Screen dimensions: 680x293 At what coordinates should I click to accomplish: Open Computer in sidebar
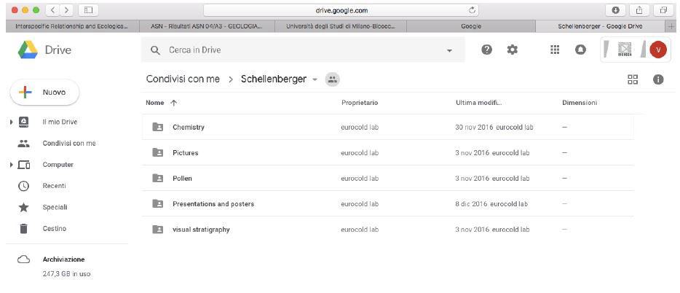click(58, 165)
